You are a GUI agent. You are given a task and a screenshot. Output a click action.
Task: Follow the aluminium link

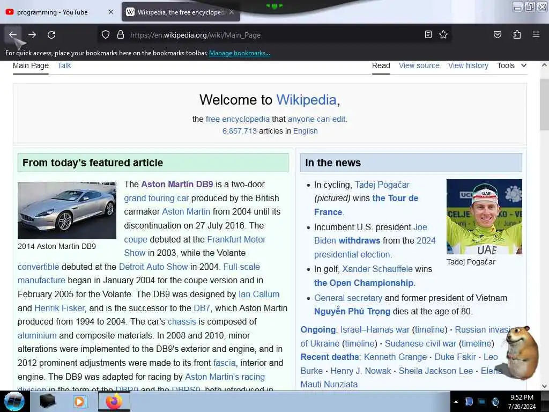tap(37, 336)
